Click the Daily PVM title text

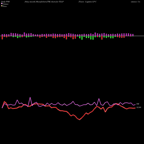click(x=5, y=2)
